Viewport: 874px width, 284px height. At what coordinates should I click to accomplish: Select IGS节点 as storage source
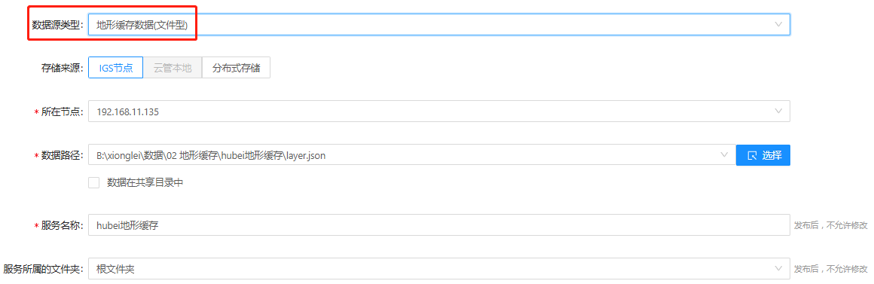[116, 68]
